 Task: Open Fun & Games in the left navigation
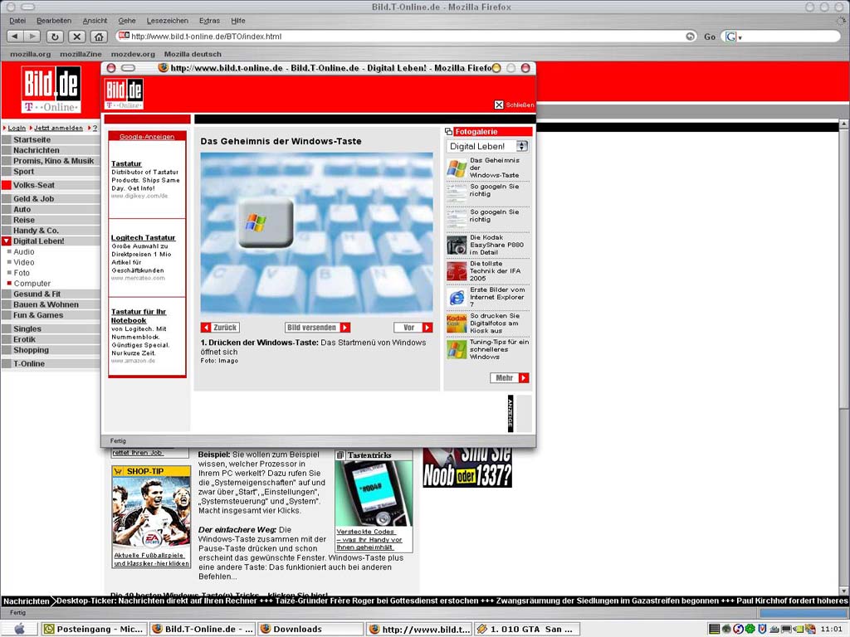point(38,315)
